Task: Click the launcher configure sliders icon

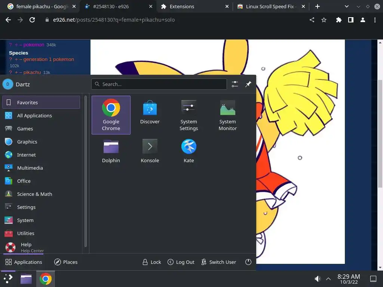Action: point(235,84)
